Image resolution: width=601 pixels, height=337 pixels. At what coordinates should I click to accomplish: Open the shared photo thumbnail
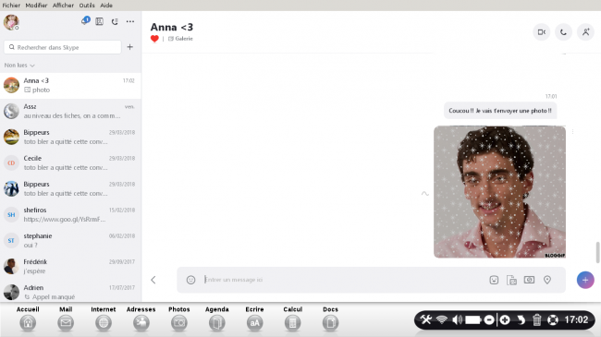(x=499, y=192)
